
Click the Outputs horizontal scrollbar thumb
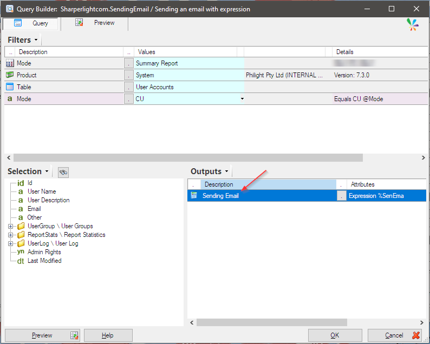(272, 322)
